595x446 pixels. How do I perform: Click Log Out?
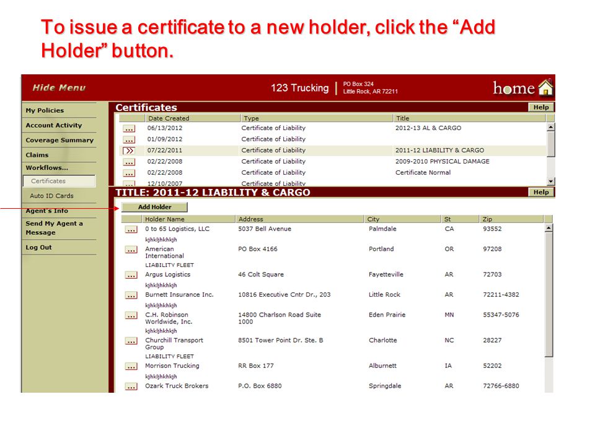38,247
